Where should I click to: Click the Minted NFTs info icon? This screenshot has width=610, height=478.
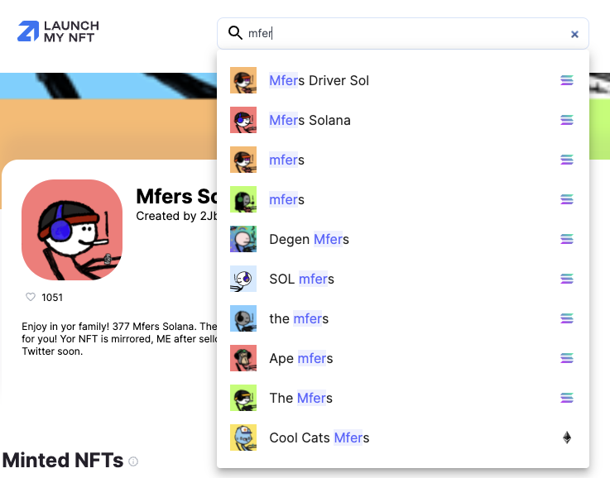[x=133, y=461]
